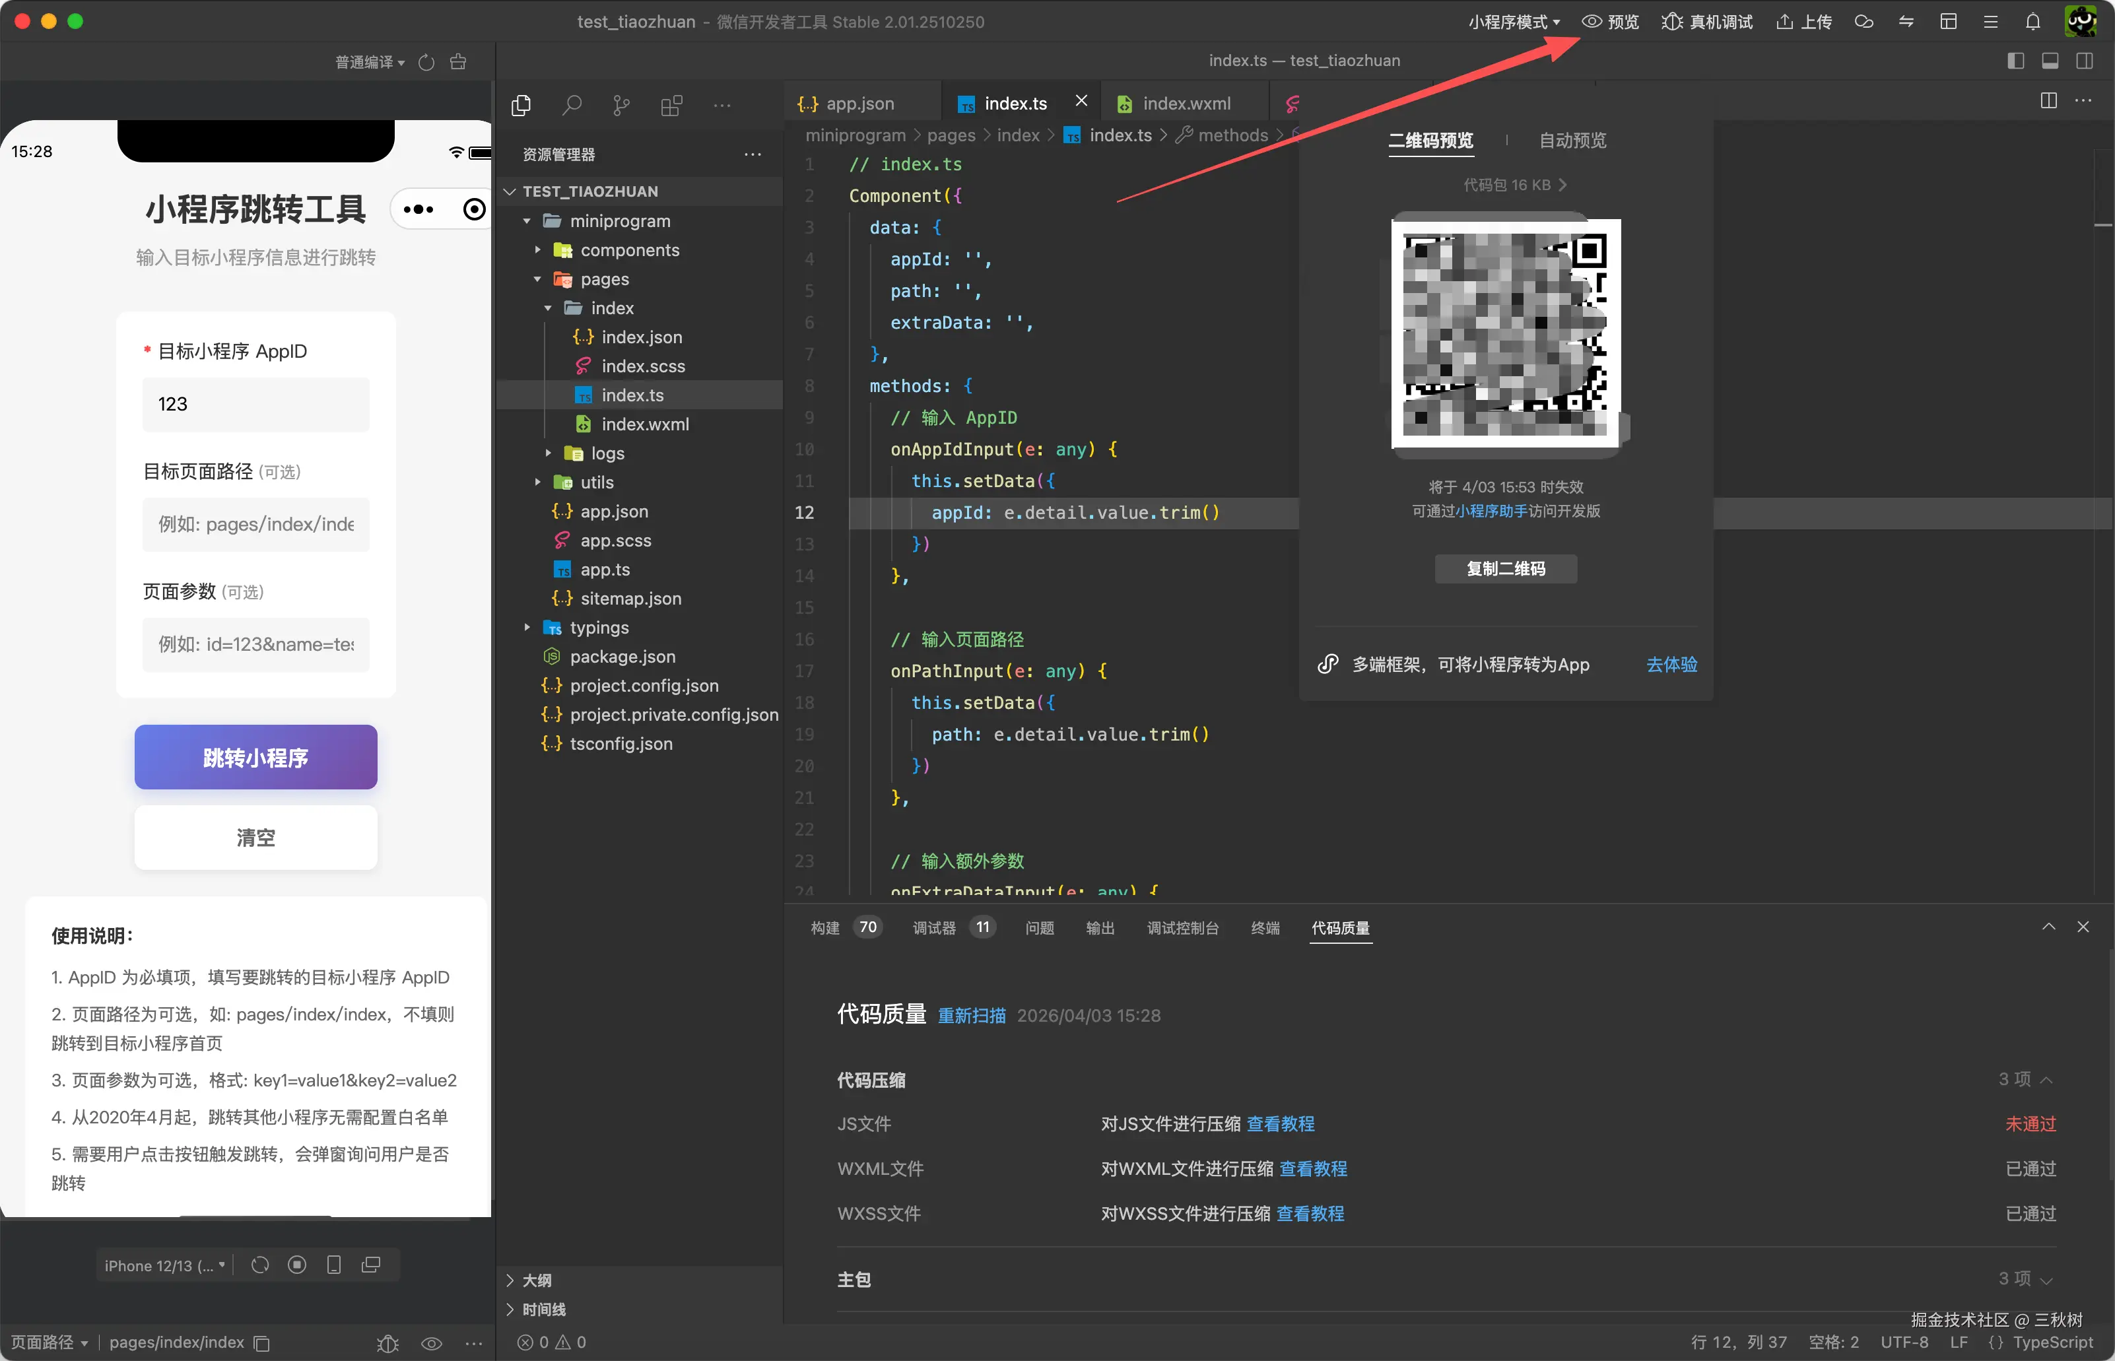Switch to the 调试器 panel tab
The image size is (2115, 1361).
point(934,928)
